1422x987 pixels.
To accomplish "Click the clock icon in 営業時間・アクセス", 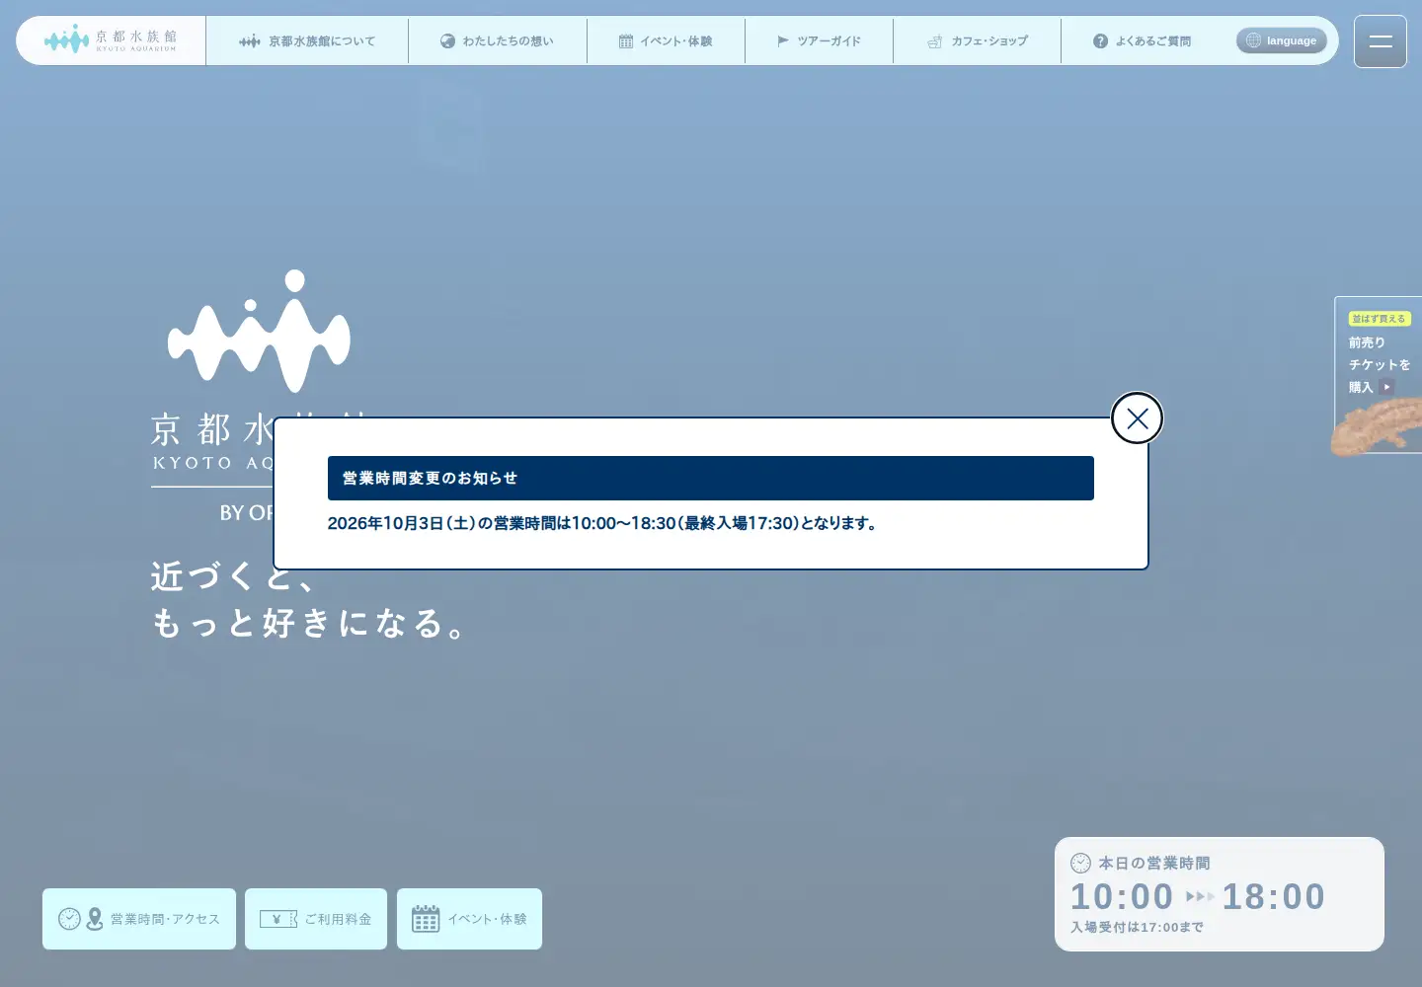I will (x=69, y=919).
